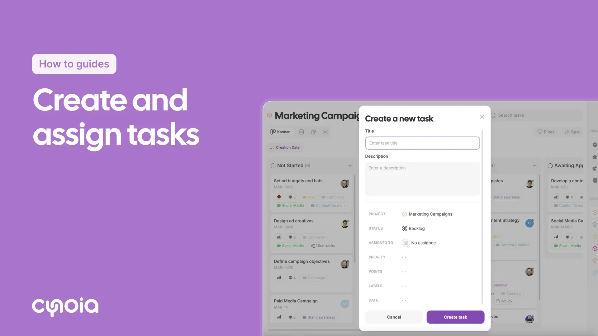598x336 pixels.
Task: Set a value in the Priority field
Action: coord(404,257)
